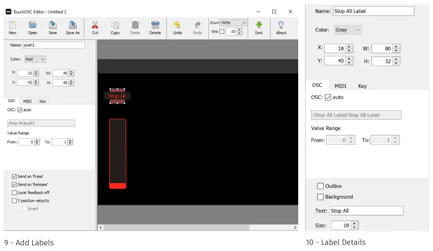
Task: Uncheck OSC auto in editor panel
Action: tap(20, 110)
